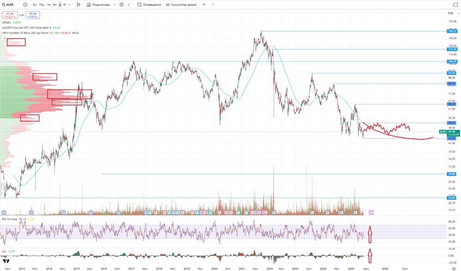461x271 pixels.
Task: Switch to the 4-hour timeframe
Action: 55,5
